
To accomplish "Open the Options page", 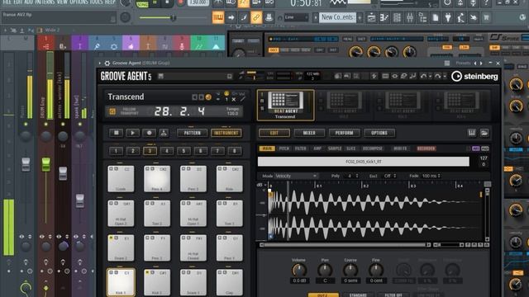I will [x=379, y=133].
